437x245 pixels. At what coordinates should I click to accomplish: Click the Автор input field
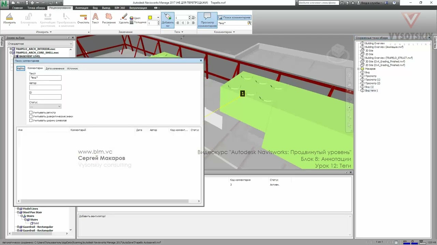(45, 87)
